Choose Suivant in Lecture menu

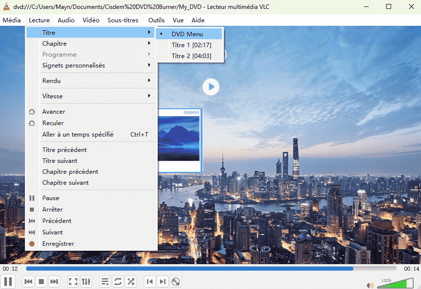click(x=91, y=232)
